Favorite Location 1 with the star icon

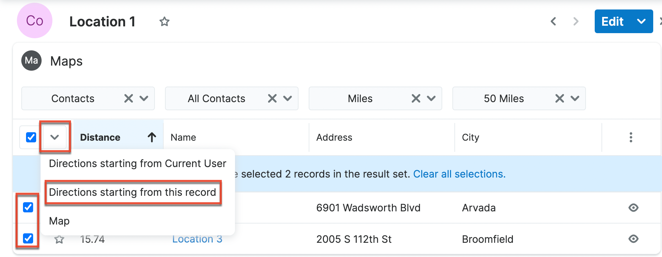tap(164, 22)
